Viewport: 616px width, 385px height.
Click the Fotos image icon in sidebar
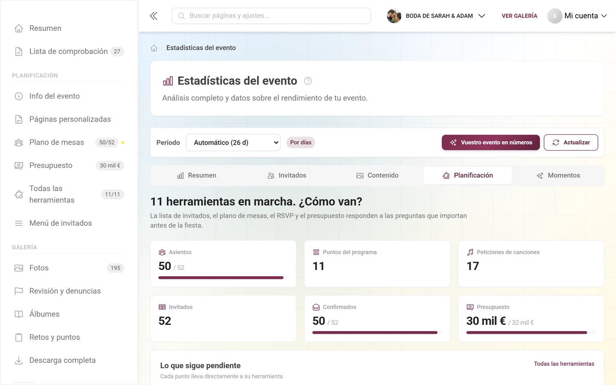point(19,268)
